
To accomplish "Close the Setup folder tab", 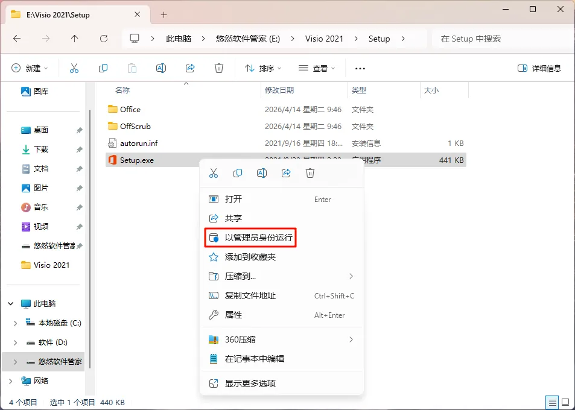I will 137,14.
